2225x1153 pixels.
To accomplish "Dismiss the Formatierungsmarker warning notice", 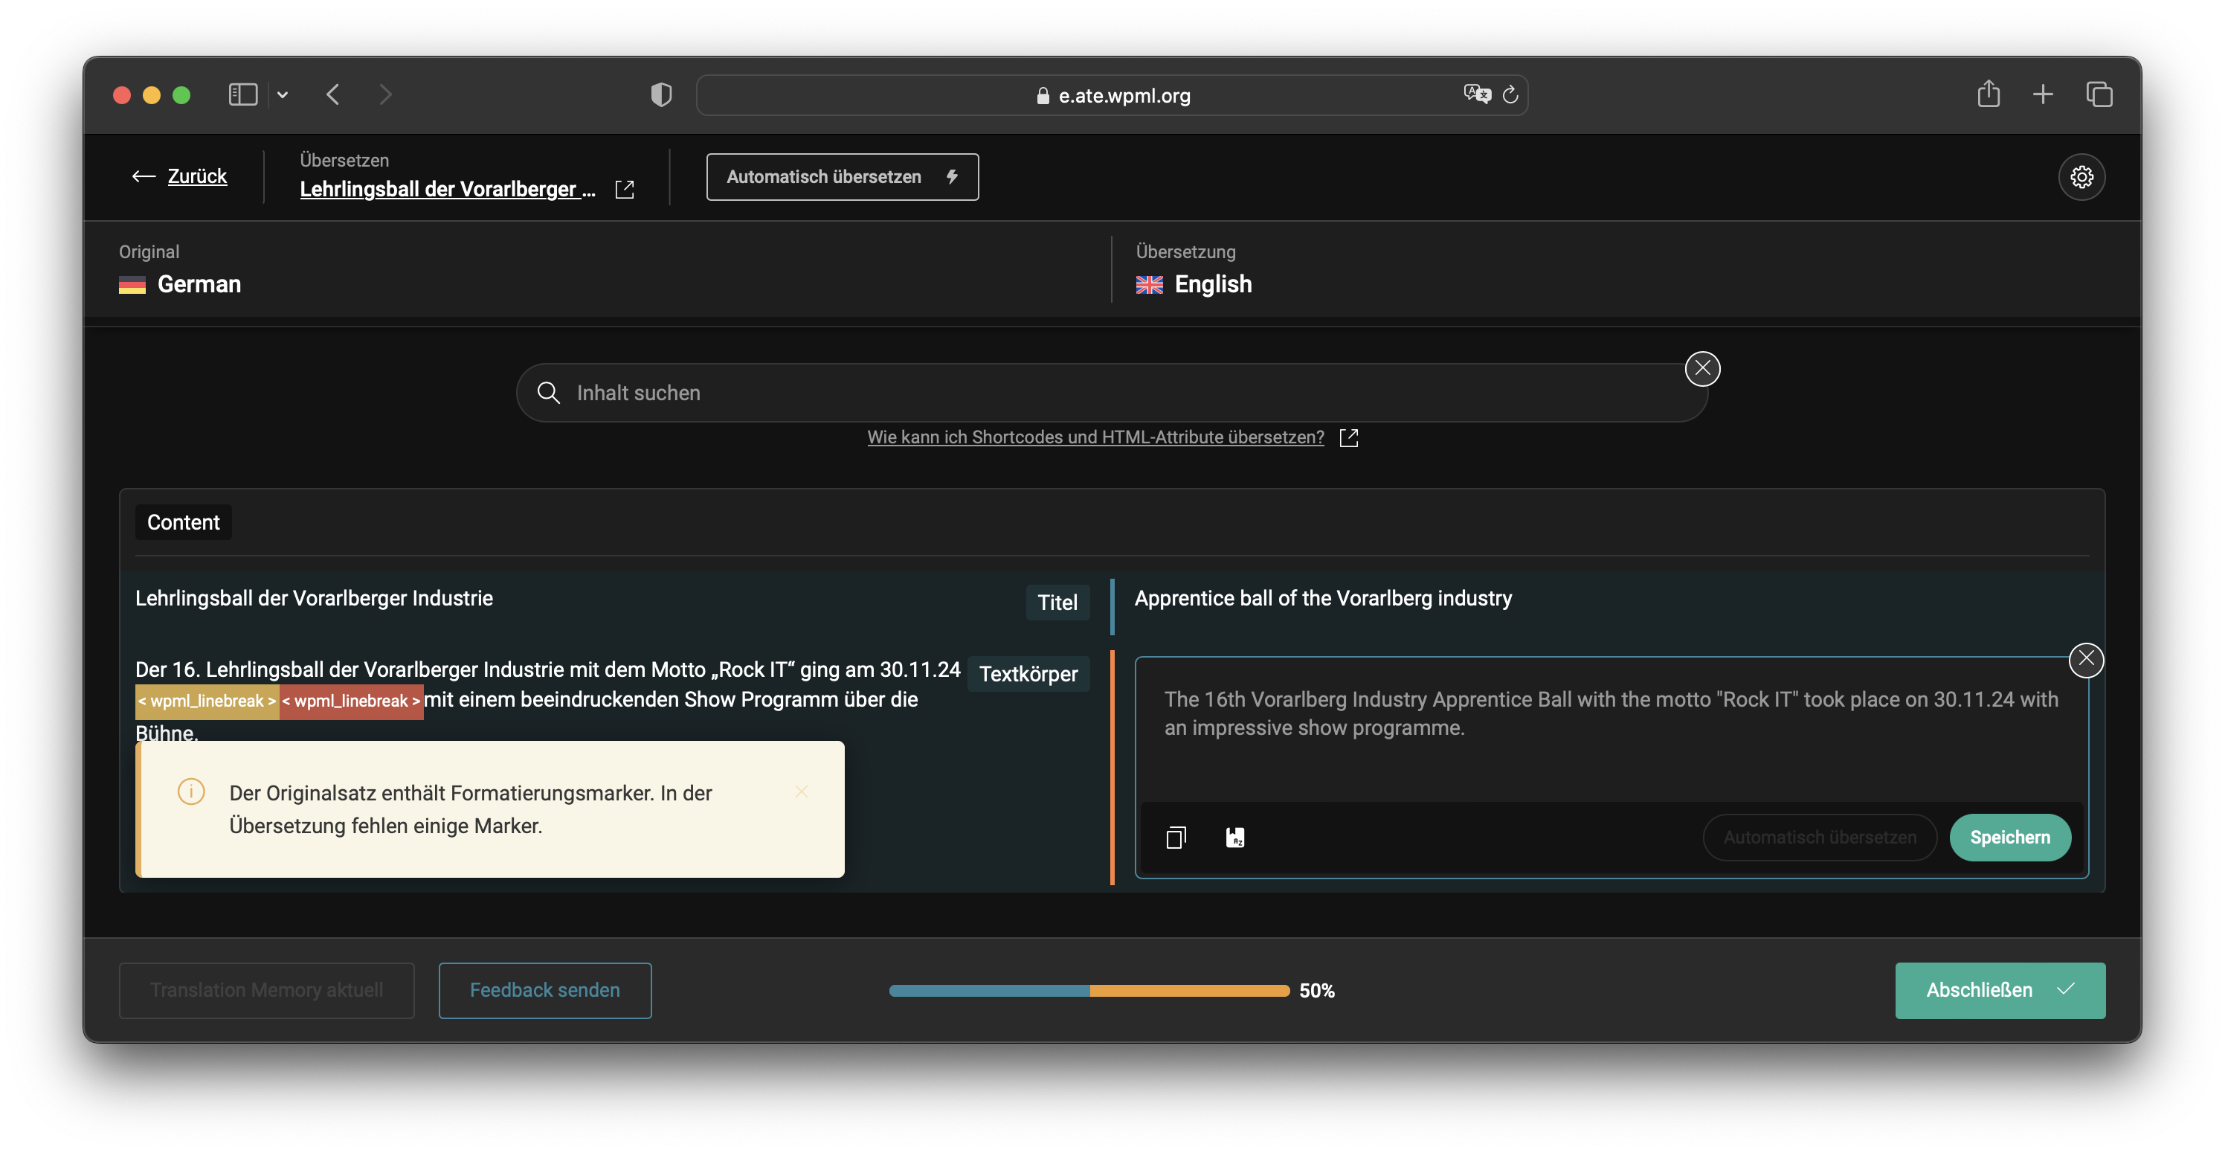I will click(802, 792).
